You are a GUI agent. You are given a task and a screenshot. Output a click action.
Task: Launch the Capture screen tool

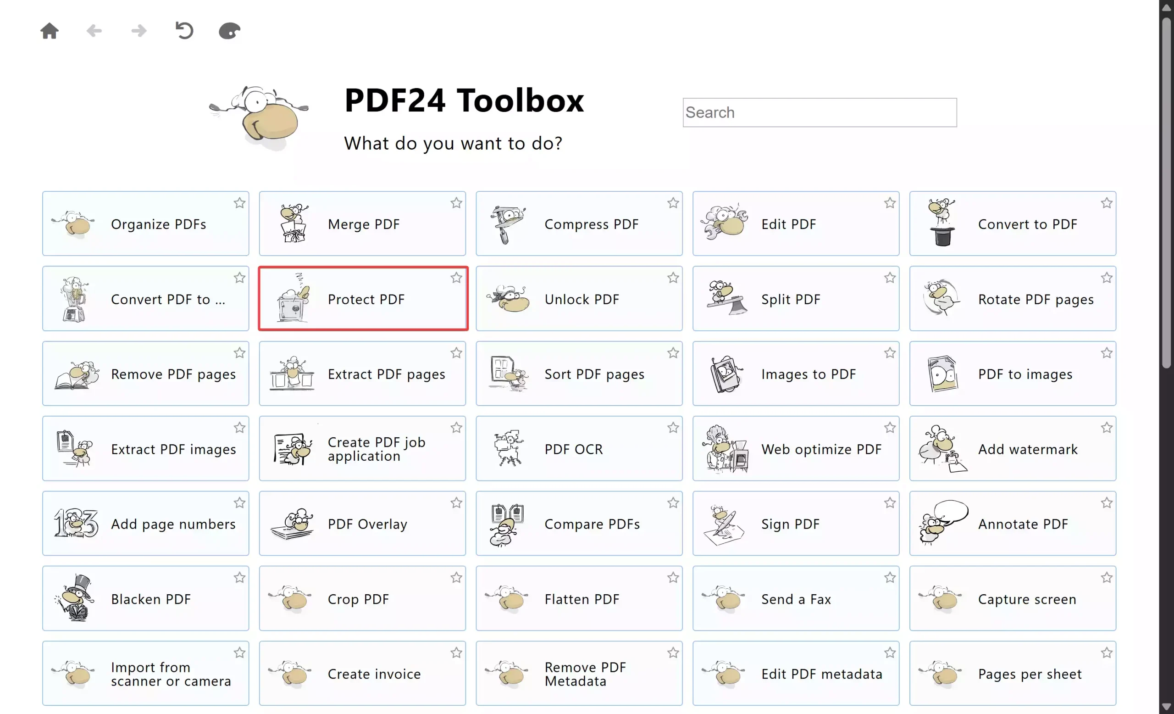click(1013, 599)
